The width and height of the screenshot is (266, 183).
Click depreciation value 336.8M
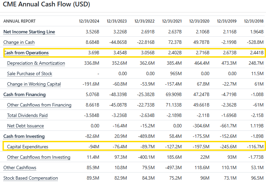92,63
